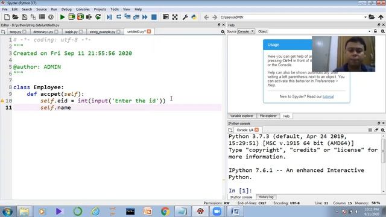Open Search menu

(x=27, y=9)
